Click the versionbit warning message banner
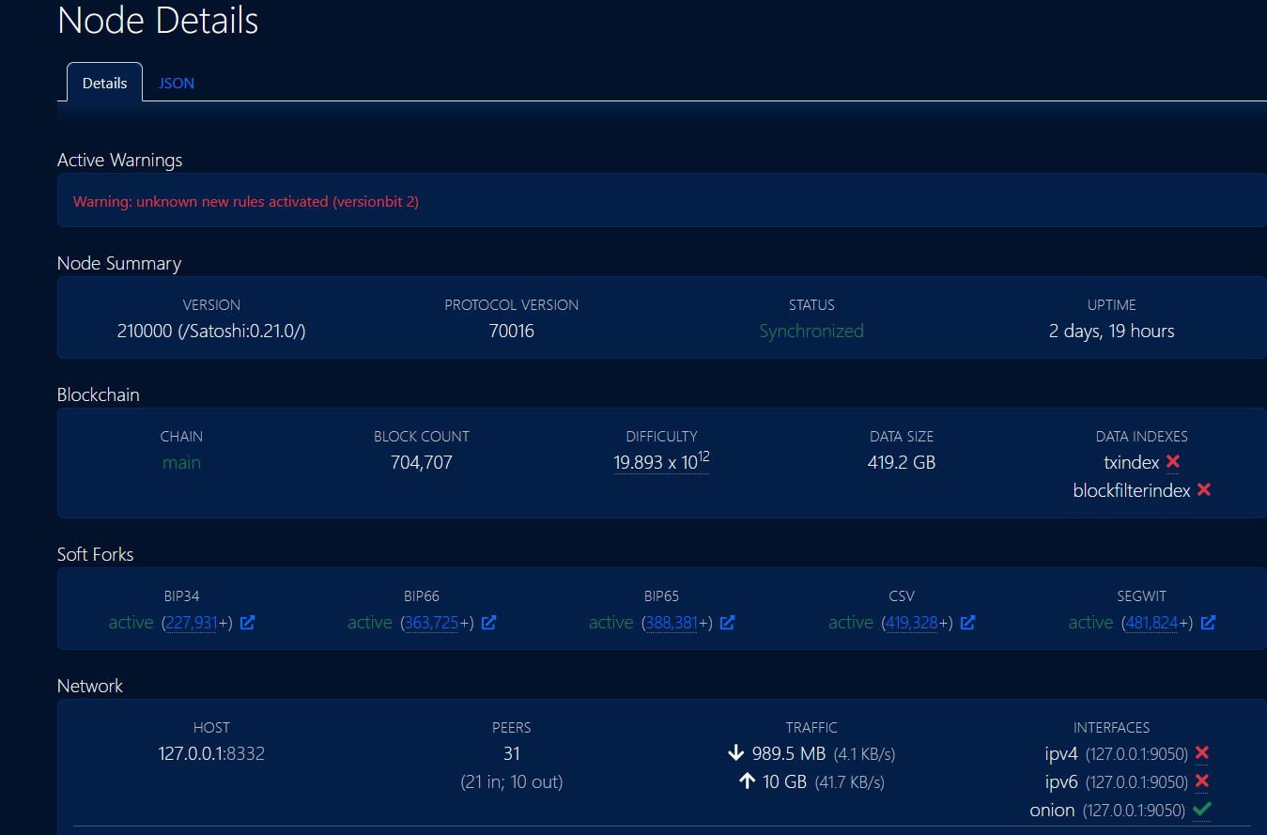Screen dimensions: 1267x835 [245, 200]
